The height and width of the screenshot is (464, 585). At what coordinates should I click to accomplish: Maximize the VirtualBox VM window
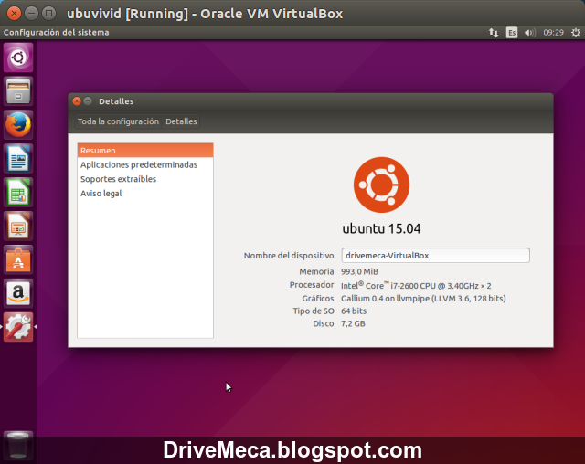[48, 14]
